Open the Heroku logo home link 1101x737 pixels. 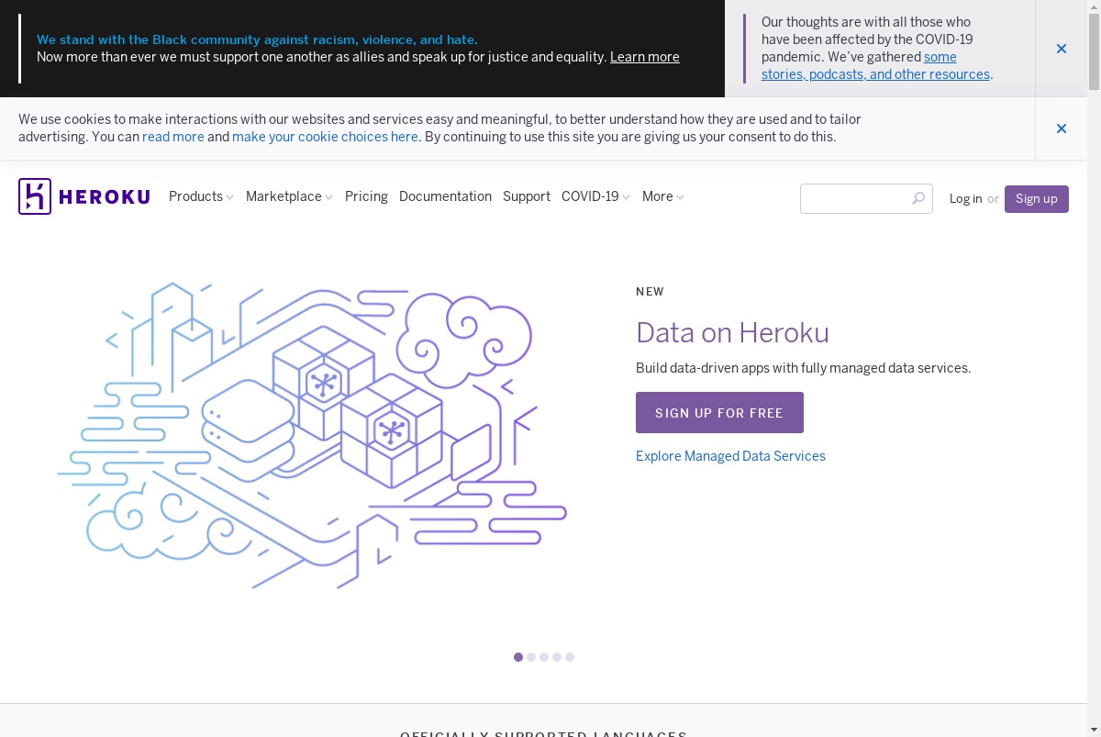[84, 196]
